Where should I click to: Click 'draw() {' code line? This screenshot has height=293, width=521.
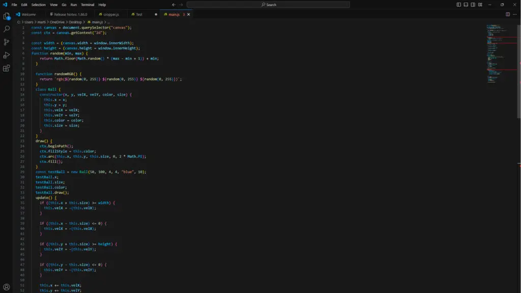tap(44, 141)
